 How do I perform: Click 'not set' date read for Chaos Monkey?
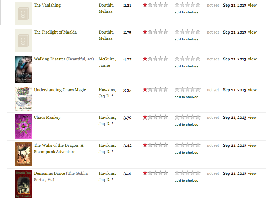click(213, 117)
